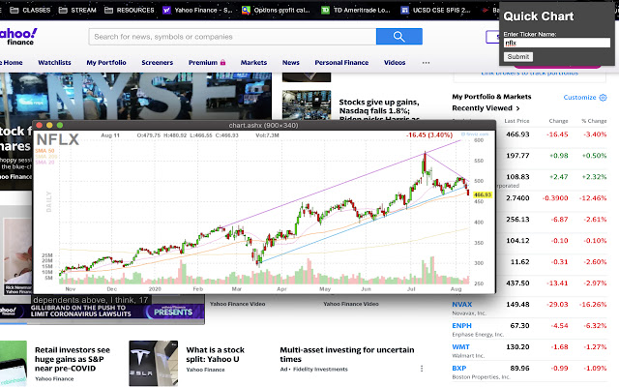
Task: Open the Personal Finance tab
Action: pyautogui.click(x=341, y=62)
